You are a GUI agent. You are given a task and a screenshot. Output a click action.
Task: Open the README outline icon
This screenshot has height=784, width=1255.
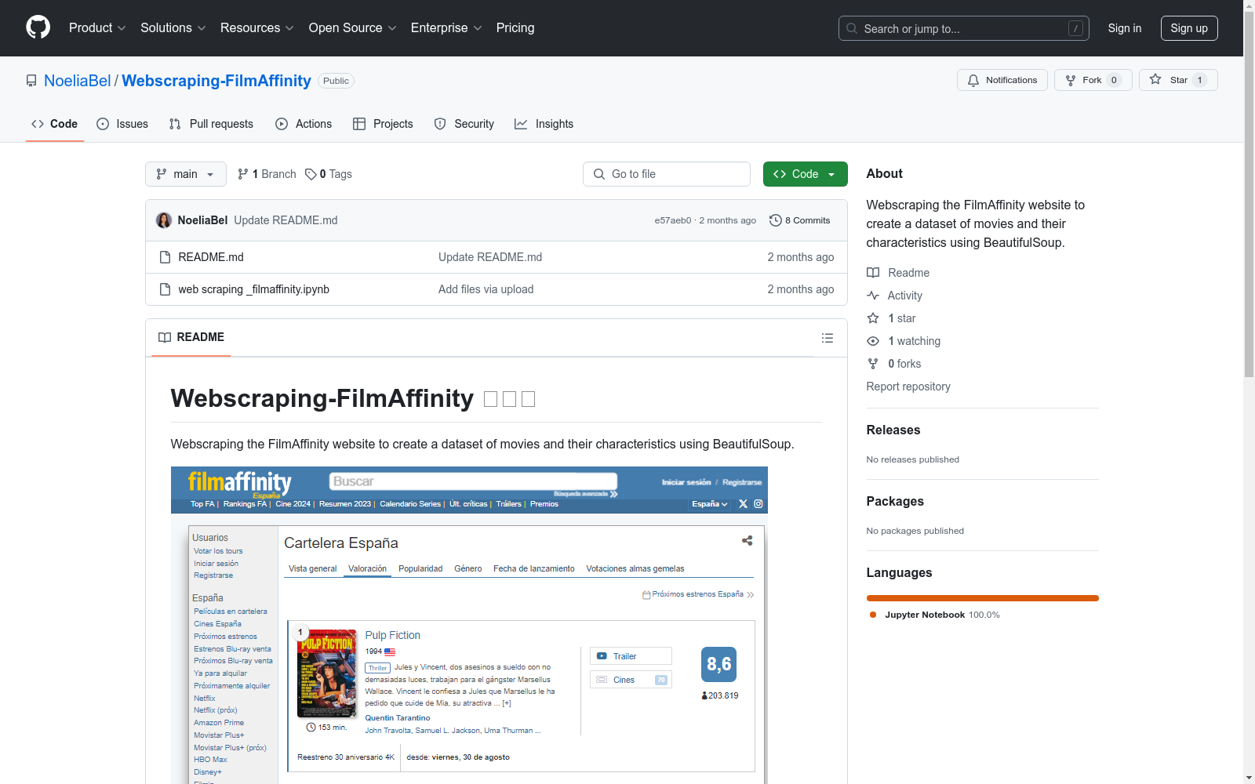click(x=828, y=338)
